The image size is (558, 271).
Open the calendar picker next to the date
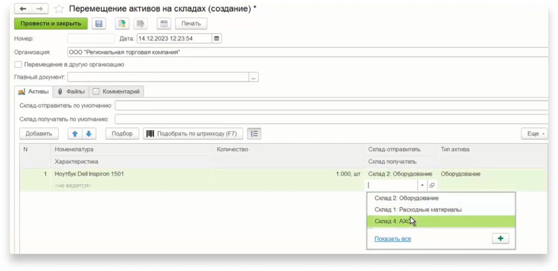(x=217, y=39)
